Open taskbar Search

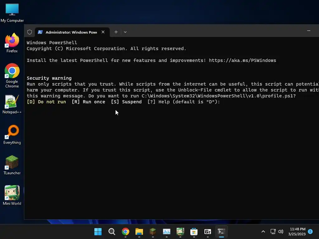112,232
